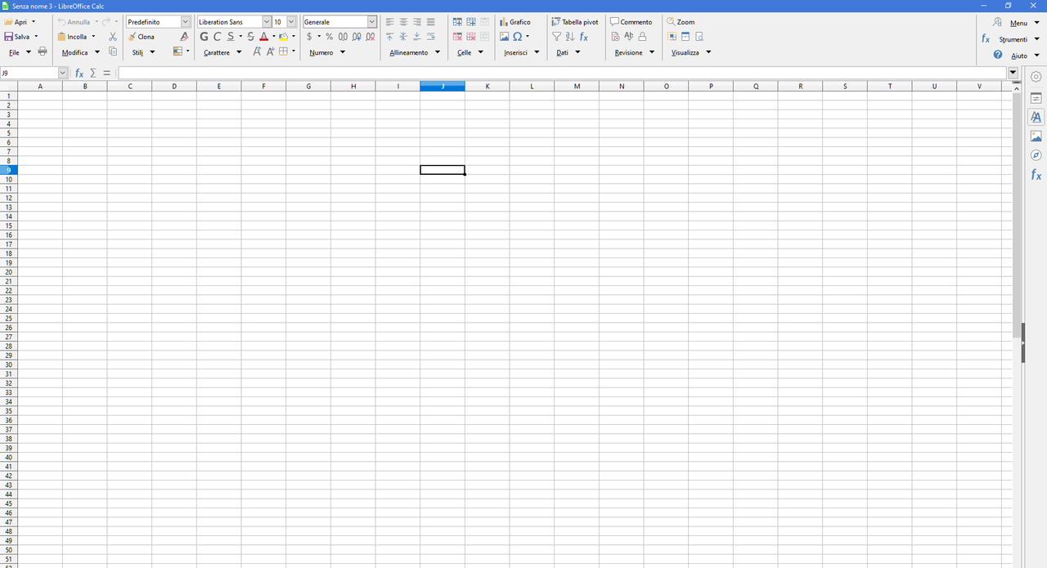Open the Generale number format dropdown

[x=372, y=22]
